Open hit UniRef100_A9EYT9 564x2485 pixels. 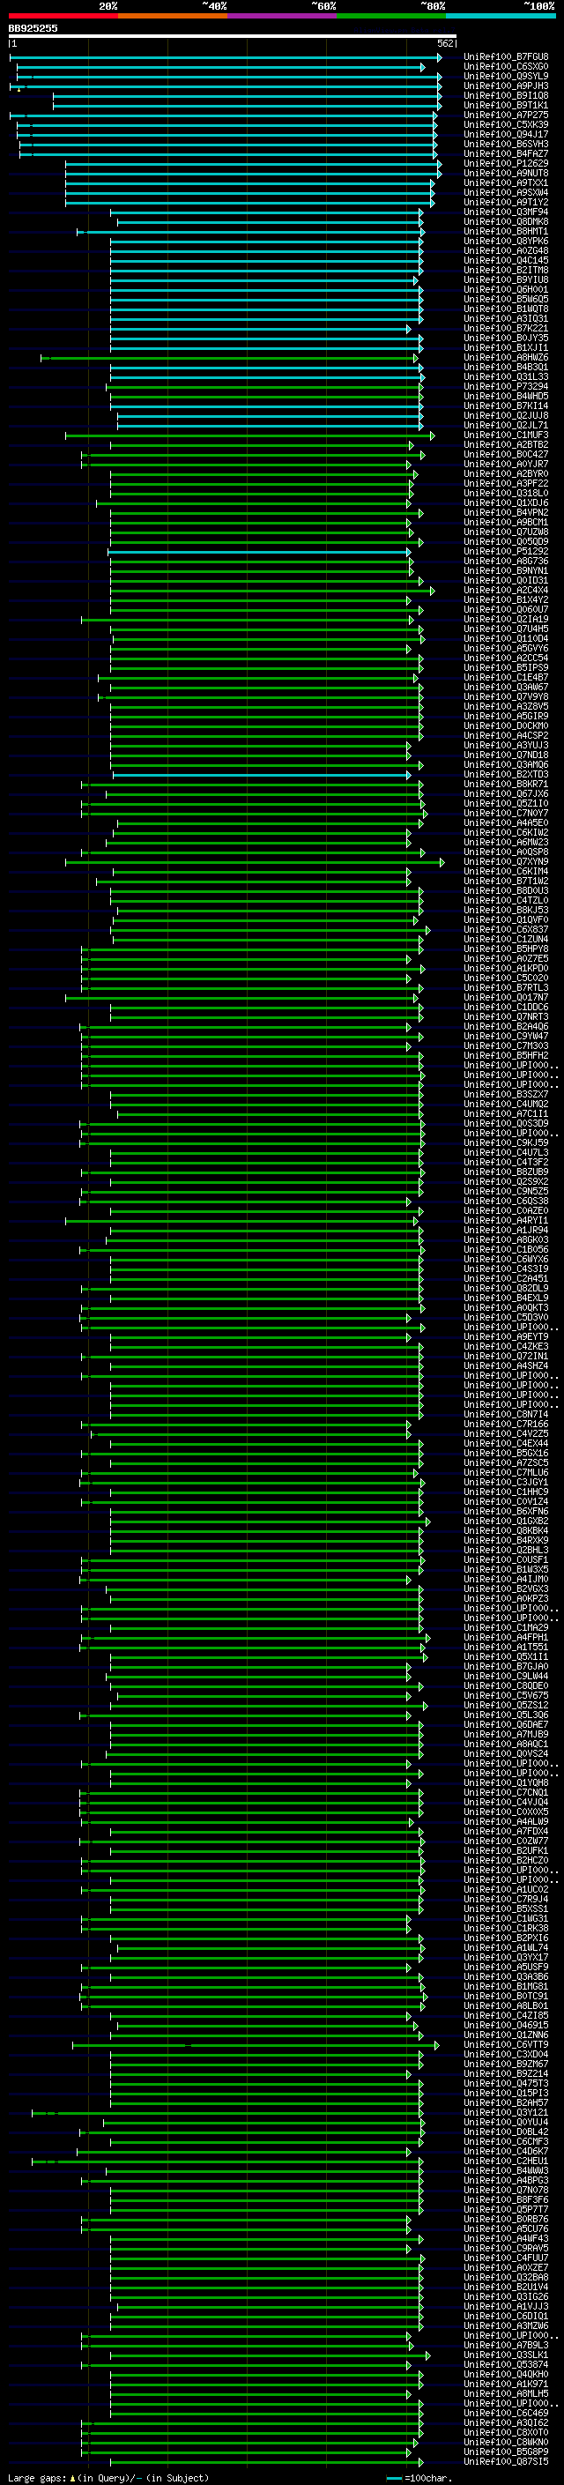506,1337
